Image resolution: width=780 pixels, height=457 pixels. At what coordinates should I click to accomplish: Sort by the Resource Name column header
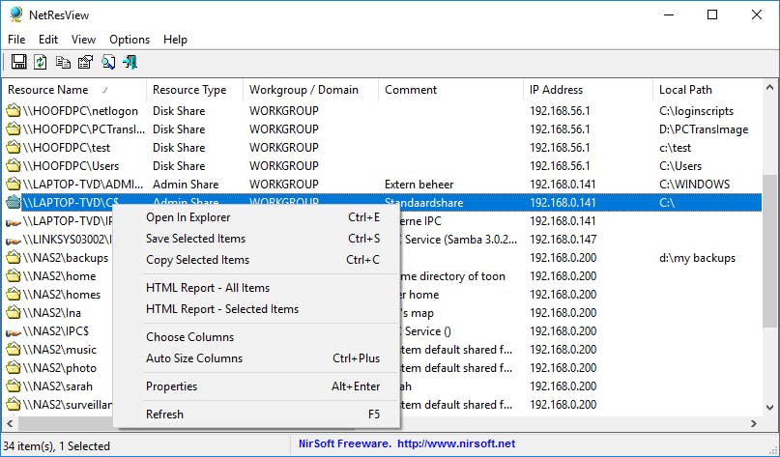coord(48,90)
